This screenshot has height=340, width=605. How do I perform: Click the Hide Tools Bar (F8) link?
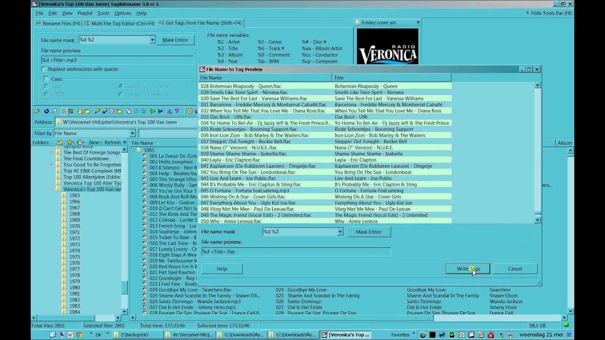point(549,13)
